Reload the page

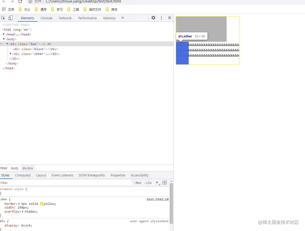(x=20, y=2)
